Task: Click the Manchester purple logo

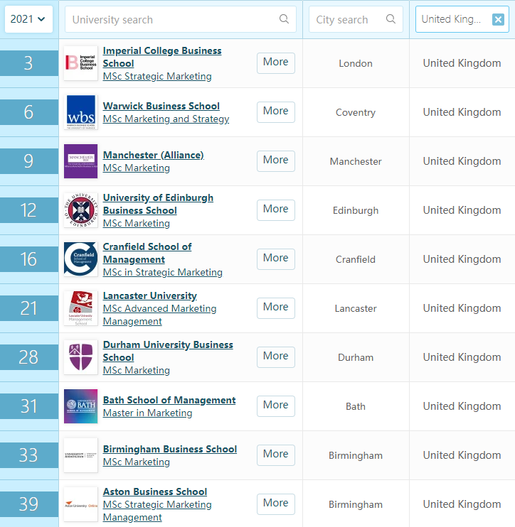Action: click(81, 161)
